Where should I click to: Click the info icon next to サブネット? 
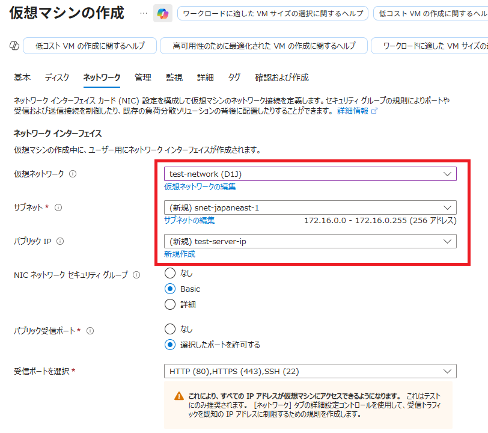click(x=58, y=207)
